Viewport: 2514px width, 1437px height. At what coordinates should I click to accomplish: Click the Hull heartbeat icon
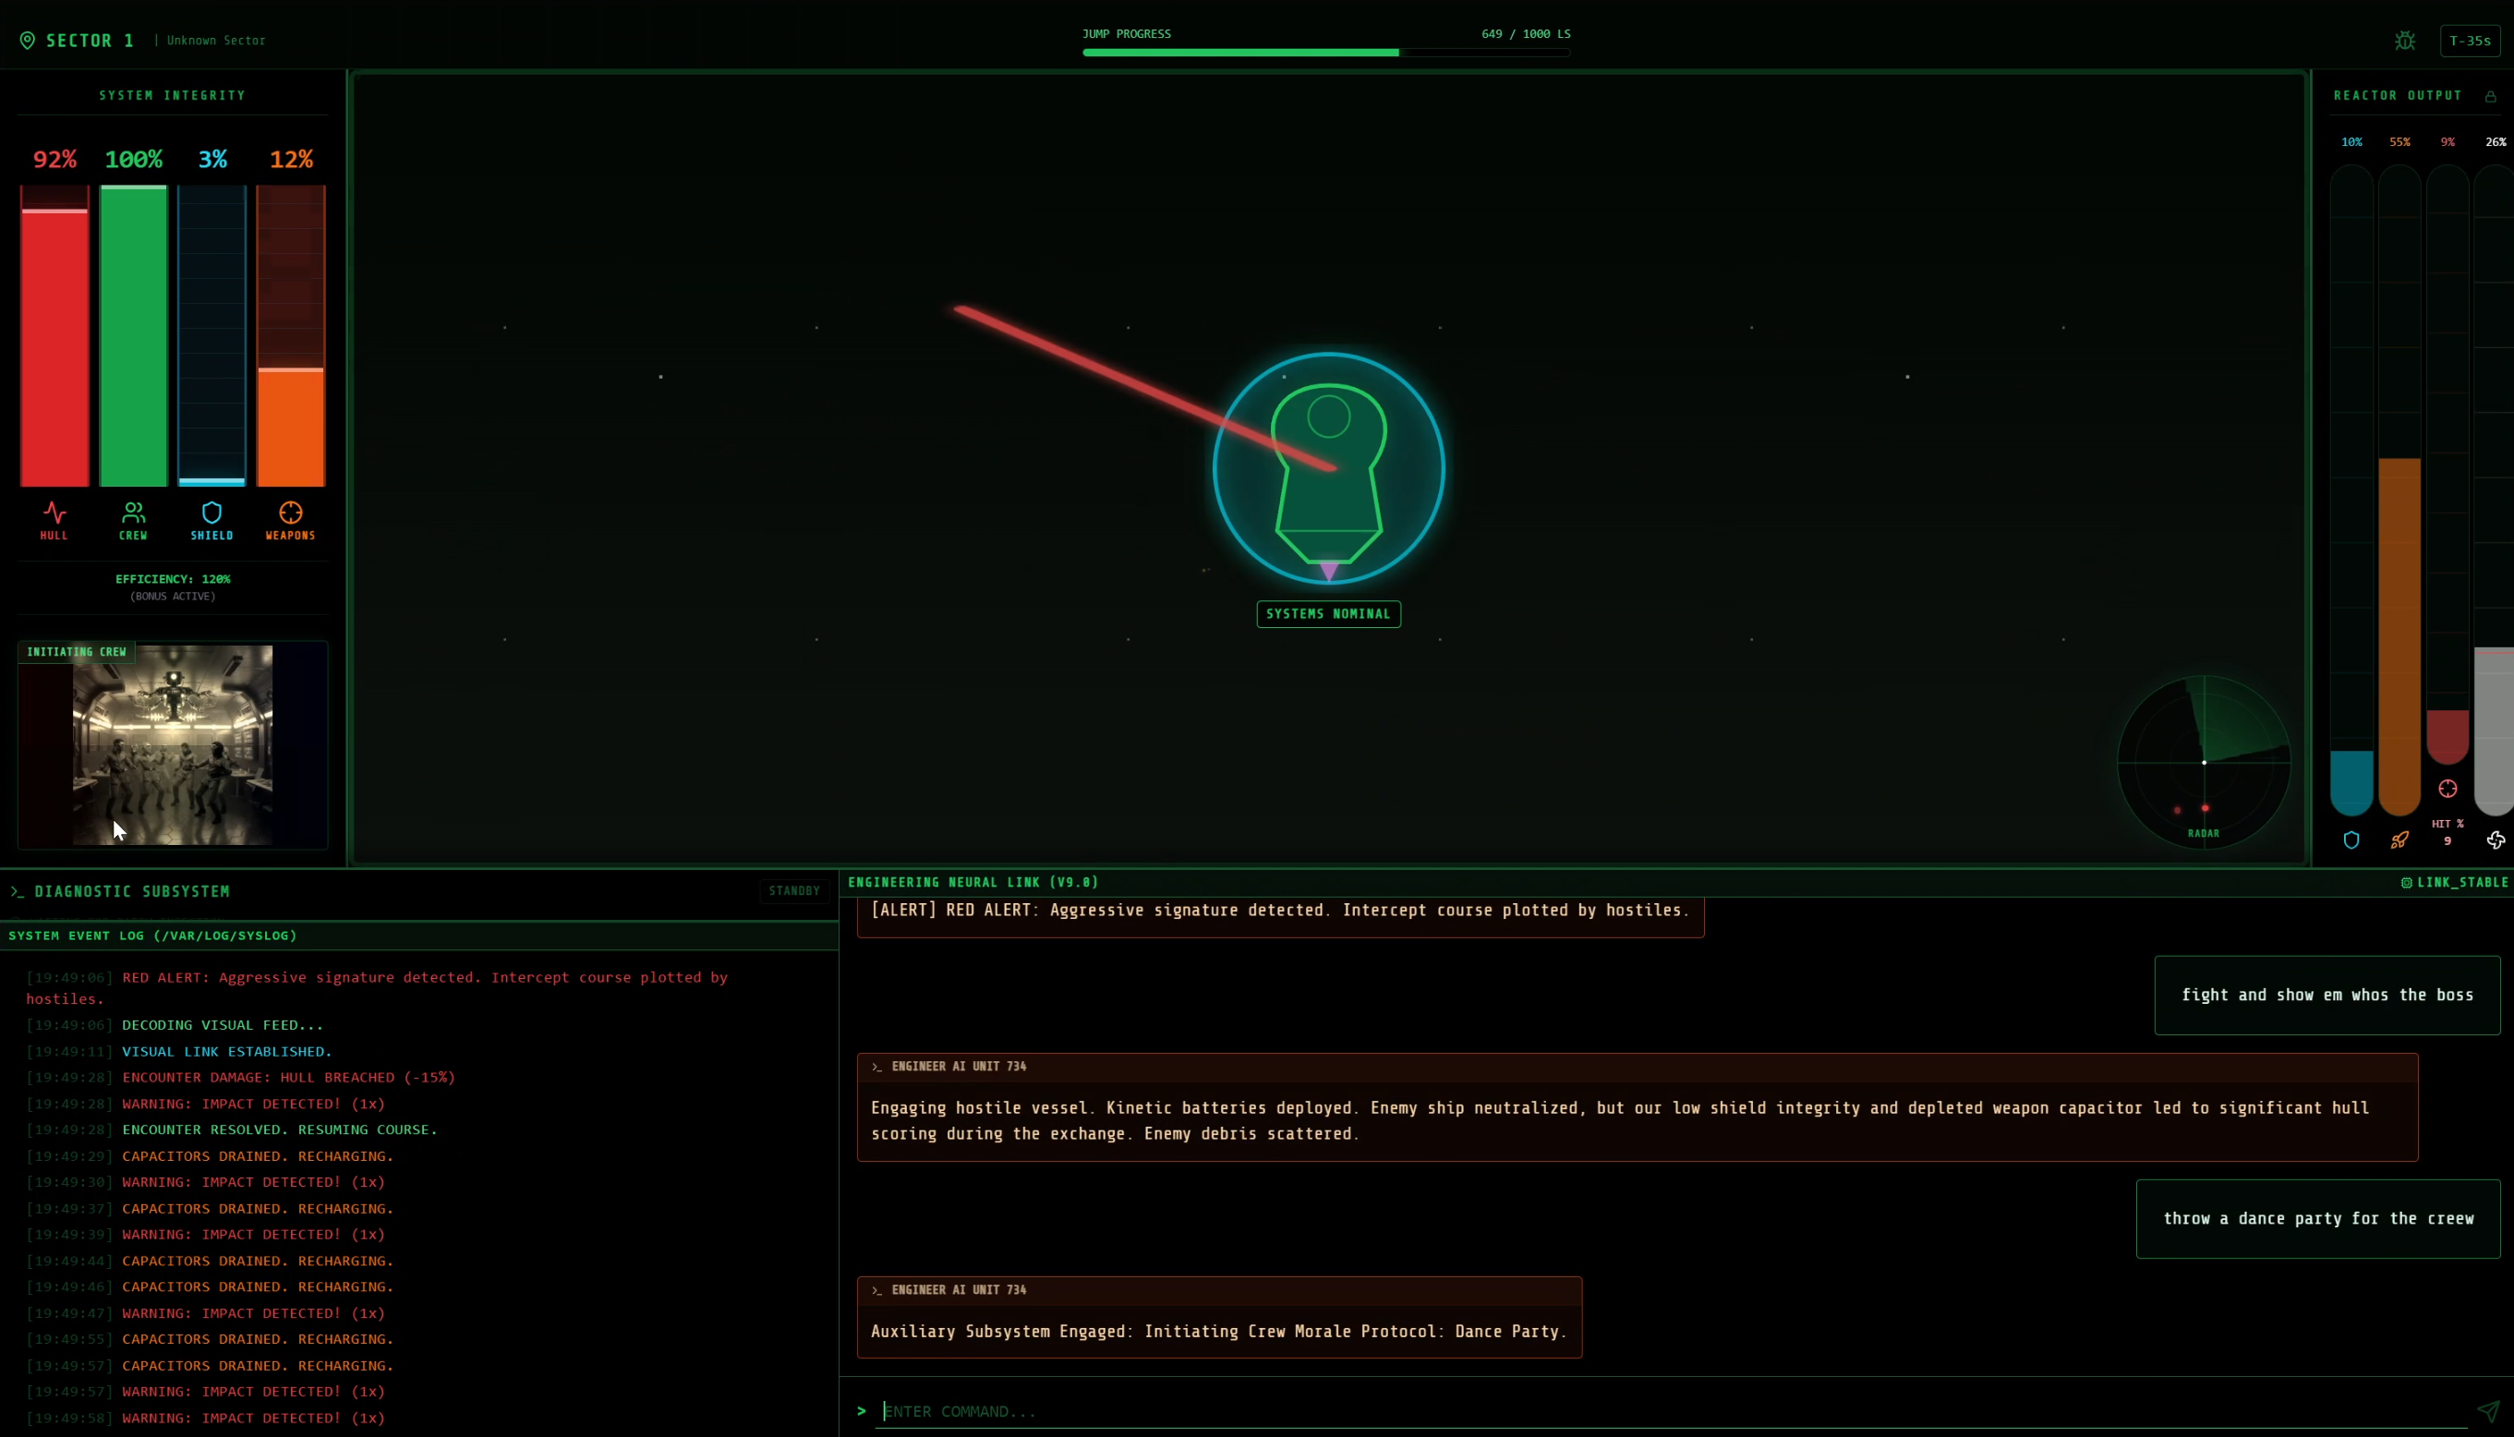coord(54,513)
